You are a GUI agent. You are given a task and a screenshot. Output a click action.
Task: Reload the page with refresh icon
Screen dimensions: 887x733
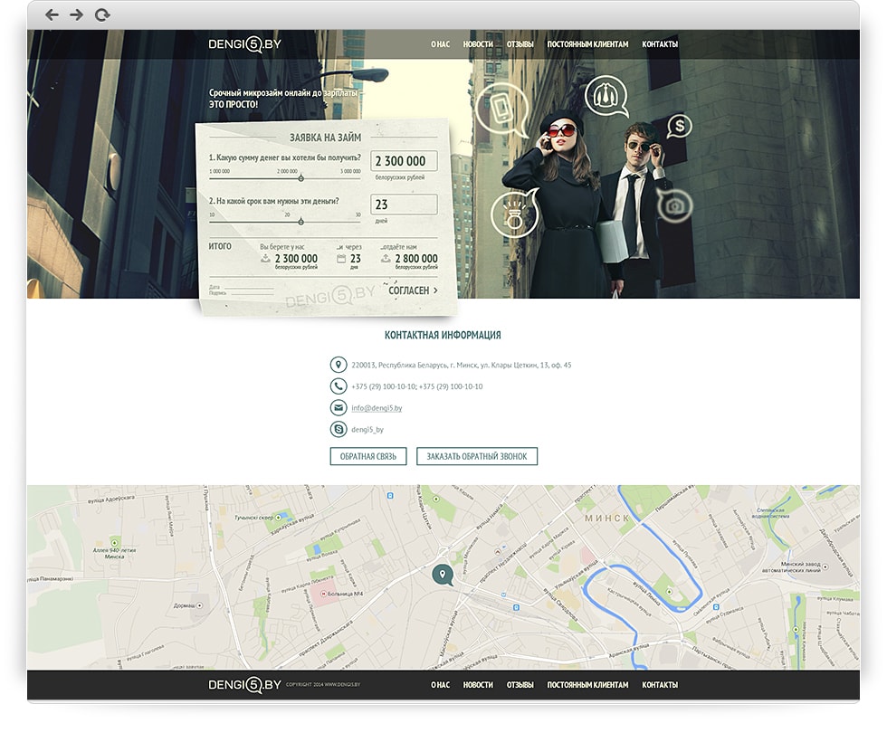point(102,14)
